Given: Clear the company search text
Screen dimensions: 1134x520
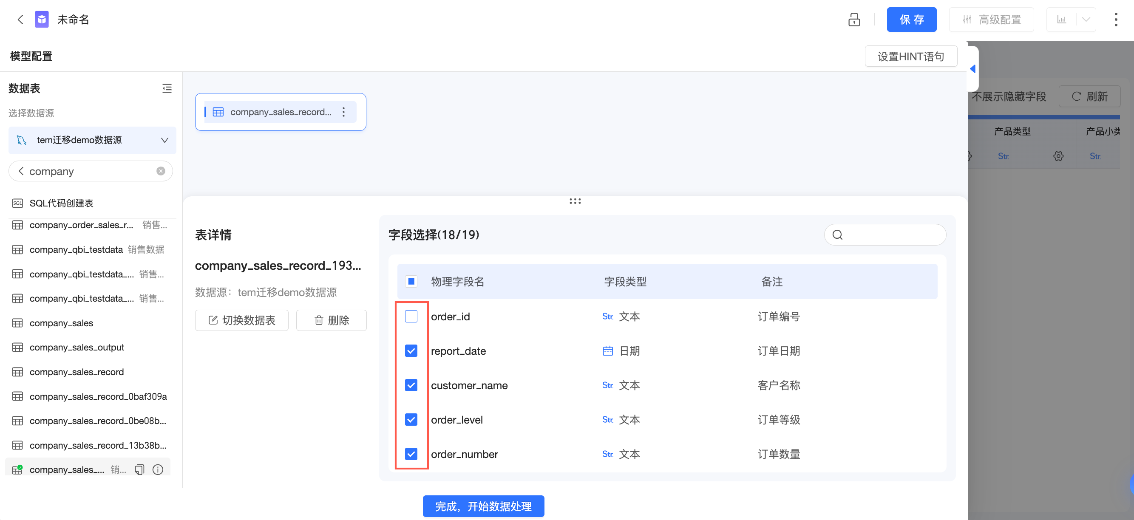Looking at the screenshot, I should tap(161, 171).
